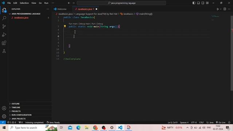Screen dimensions: 233x131
Task: Open the Search view in activity bar
Action: tap(4, 18)
